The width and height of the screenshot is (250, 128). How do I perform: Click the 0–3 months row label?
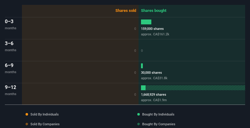(11, 24)
